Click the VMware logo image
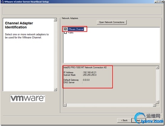The image size is (165, 126). [x=28, y=98]
